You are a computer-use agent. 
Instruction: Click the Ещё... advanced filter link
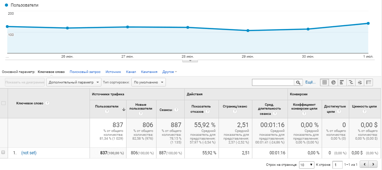click(x=310, y=82)
